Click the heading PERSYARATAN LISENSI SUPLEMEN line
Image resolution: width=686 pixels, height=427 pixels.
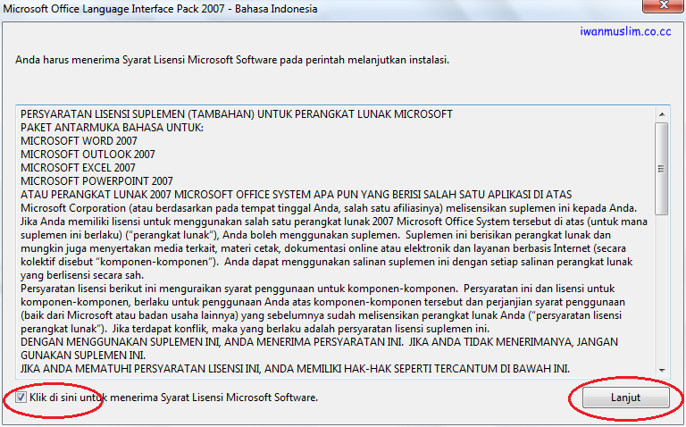pos(236,114)
